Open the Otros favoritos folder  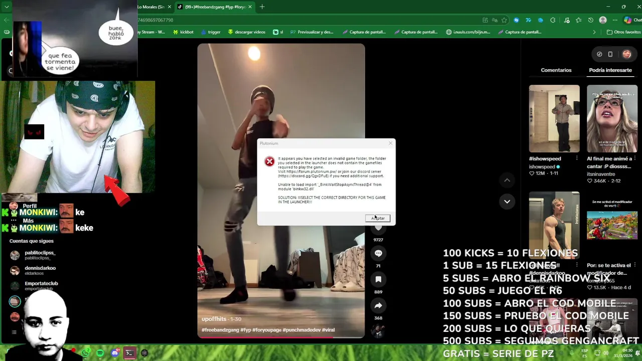[623, 32]
